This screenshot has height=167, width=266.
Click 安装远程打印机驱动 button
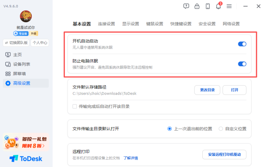pyautogui.click(x=224, y=155)
